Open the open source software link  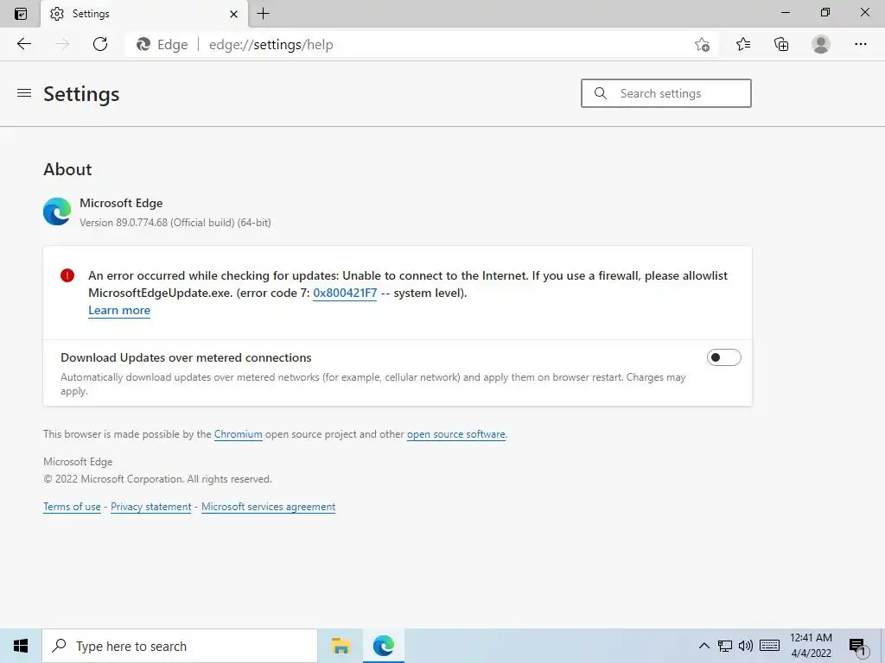456,434
